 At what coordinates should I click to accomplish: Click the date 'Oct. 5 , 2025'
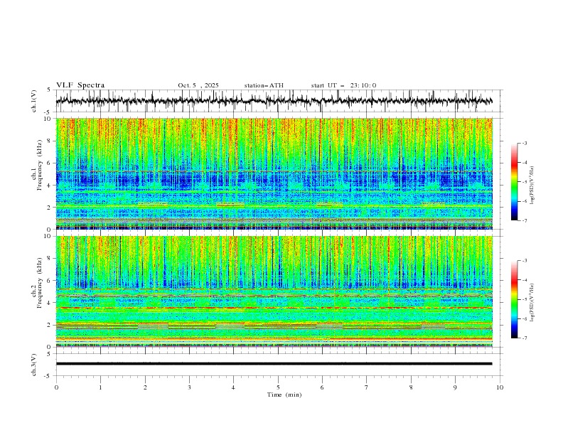coord(198,85)
